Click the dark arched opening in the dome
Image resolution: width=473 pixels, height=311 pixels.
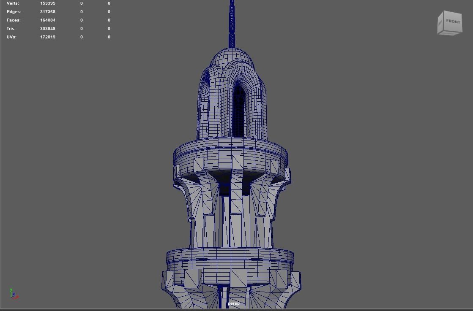pyautogui.click(x=238, y=111)
